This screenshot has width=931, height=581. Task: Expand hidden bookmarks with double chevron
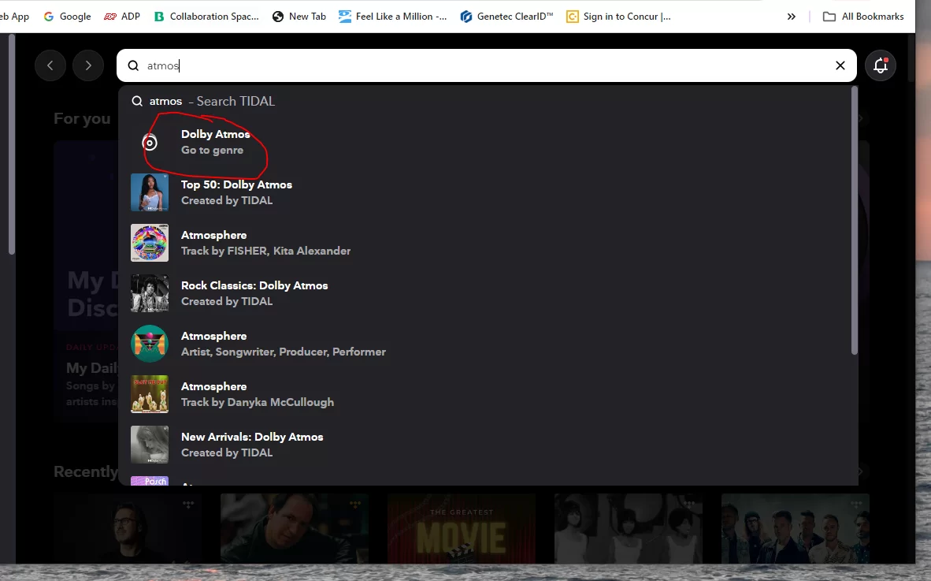pyautogui.click(x=791, y=17)
